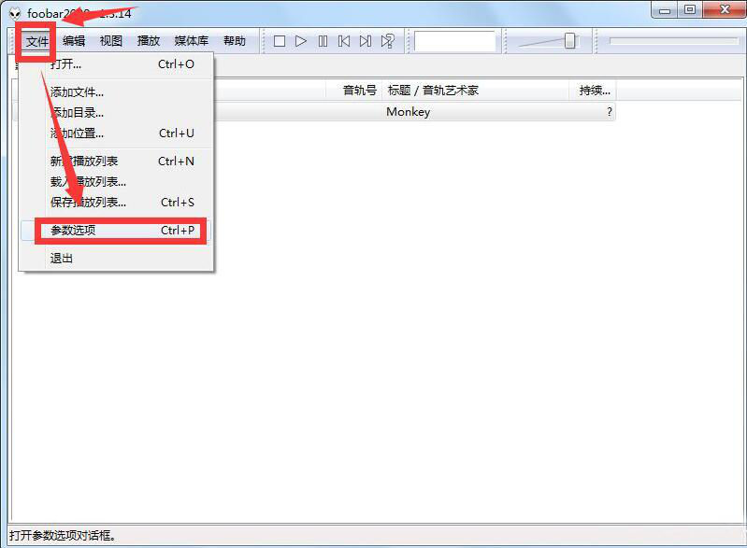Maximize the foobar2000 window
747x548 pixels.
click(x=690, y=10)
